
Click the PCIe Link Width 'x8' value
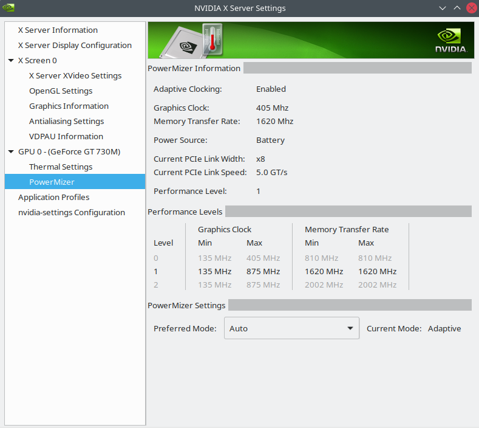pyautogui.click(x=260, y=159)
